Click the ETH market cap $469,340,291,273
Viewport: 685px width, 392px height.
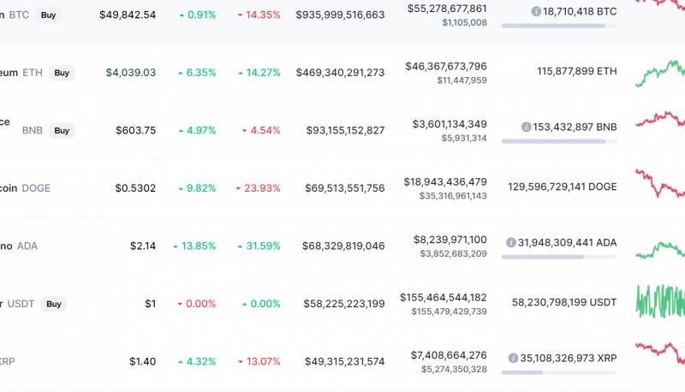(340, 73)
